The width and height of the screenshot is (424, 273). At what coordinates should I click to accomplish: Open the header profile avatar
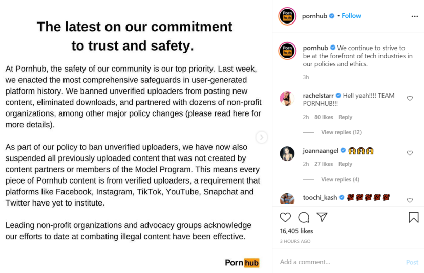click(287, 16)
